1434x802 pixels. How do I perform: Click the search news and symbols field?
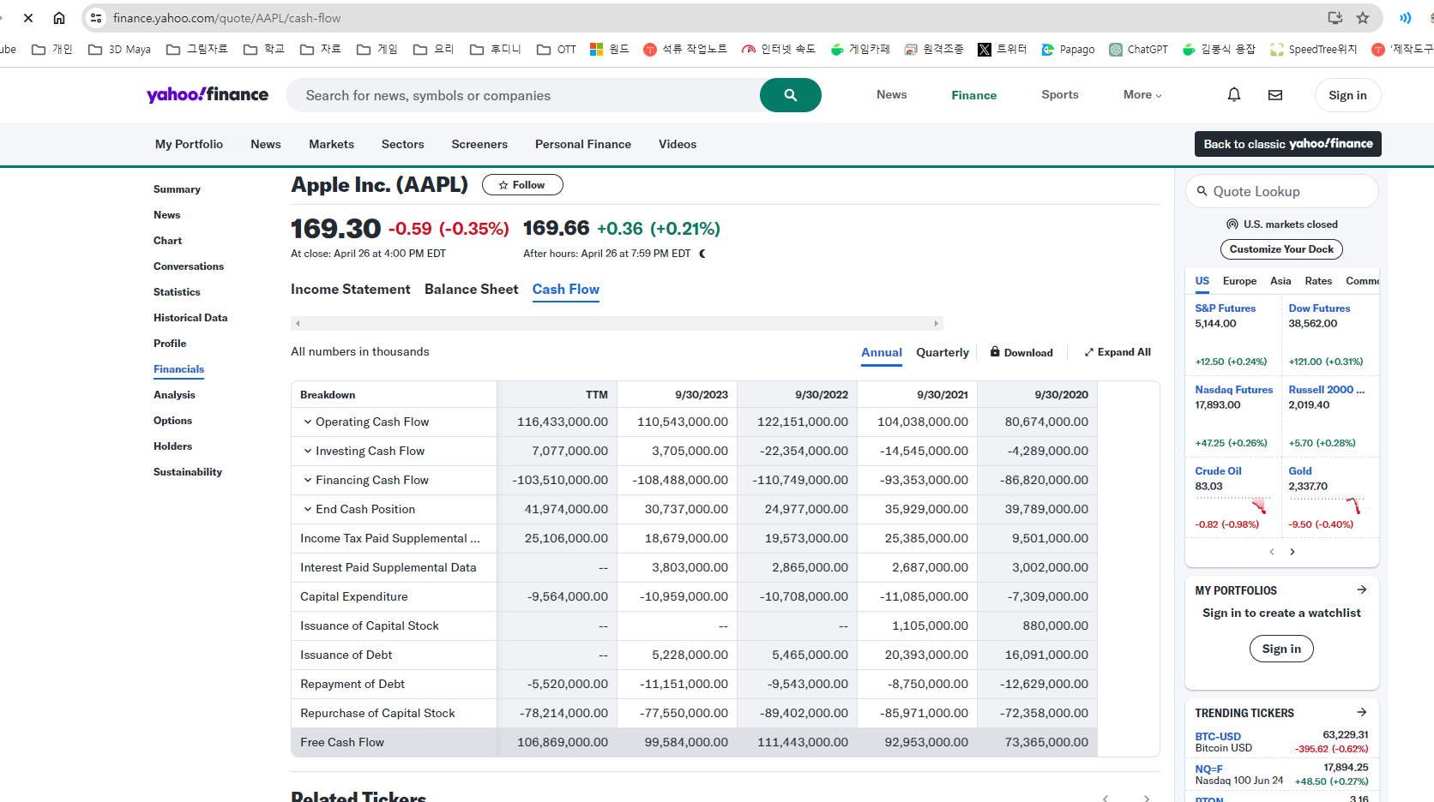(x=523, y=95)
